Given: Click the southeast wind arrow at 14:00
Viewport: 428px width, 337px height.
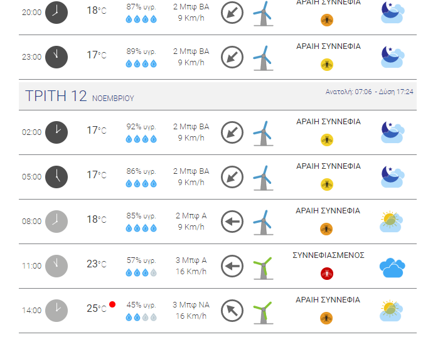Looking at the screenshot, I should pyautogui.click(x=232, y=311).
